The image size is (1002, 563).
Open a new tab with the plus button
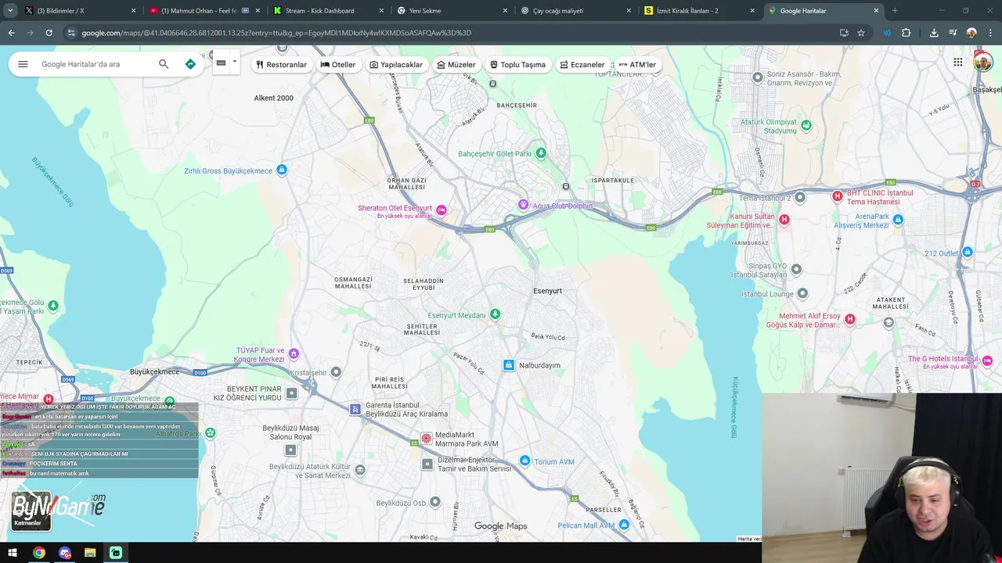[895, 11]
